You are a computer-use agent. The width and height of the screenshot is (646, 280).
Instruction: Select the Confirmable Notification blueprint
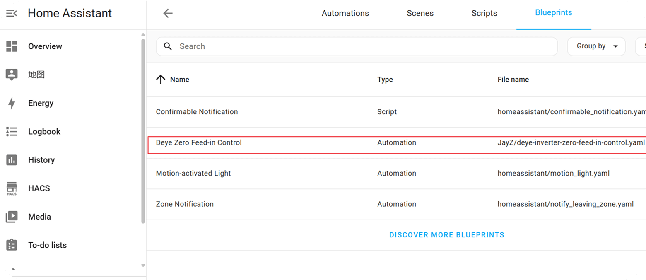pos(197,112)
